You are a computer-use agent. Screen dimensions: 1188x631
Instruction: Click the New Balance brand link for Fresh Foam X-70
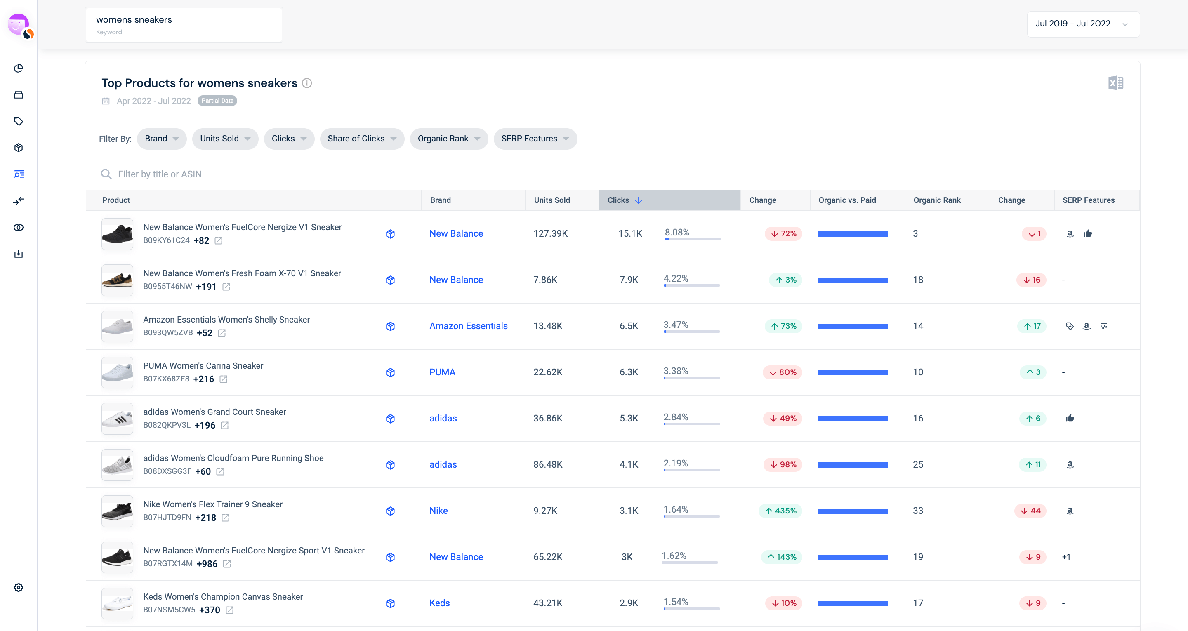point(456,279)
